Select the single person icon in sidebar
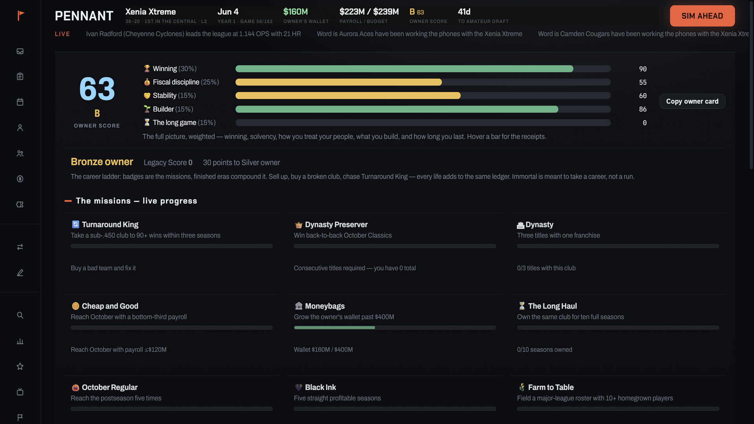 tap(20, 128)
